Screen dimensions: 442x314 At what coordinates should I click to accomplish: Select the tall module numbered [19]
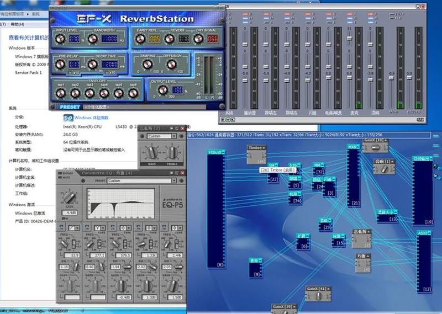(423, 190)
